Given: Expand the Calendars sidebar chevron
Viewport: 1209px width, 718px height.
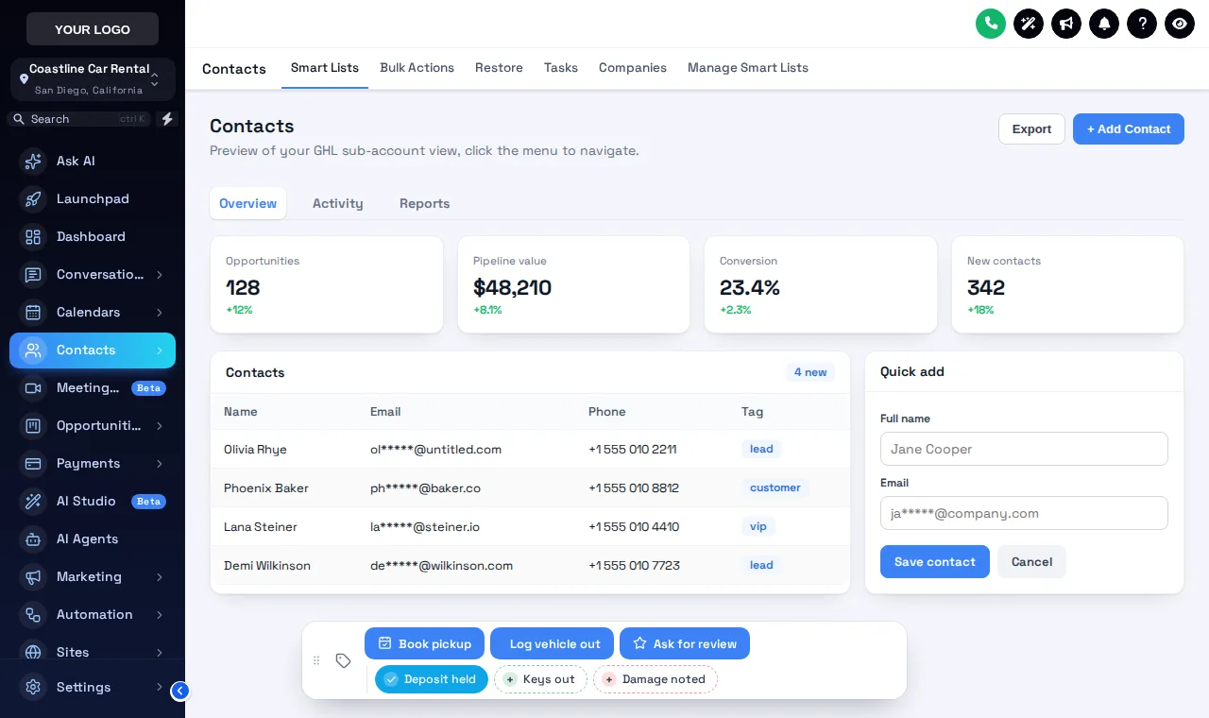Looking at the screenshot, I should pyautogui.click(x=160, y=313).
